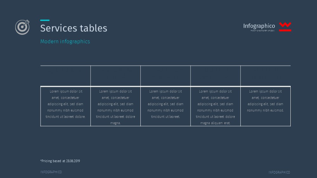This screenshot has height=178, width=317.
Task: Select the first empty table header cell
Action: (66, 76)
